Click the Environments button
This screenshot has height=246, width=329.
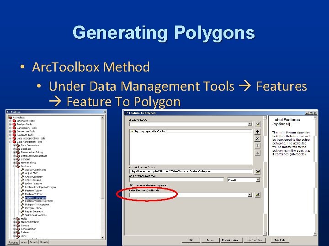pyautogui.click(x=231, y=240)
